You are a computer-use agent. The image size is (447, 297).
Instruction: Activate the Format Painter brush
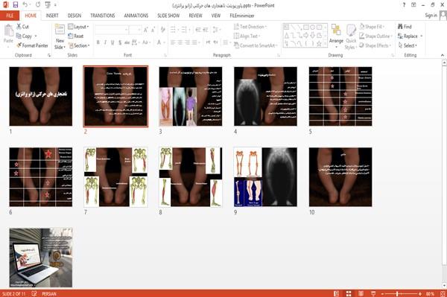click(19, 45)
